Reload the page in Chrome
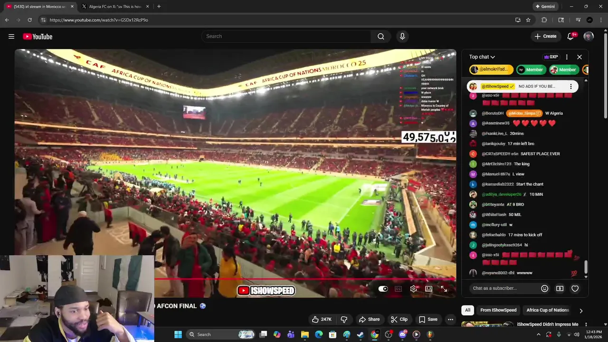The height and width of the screenshot is (342, 608). pos(29,20)
